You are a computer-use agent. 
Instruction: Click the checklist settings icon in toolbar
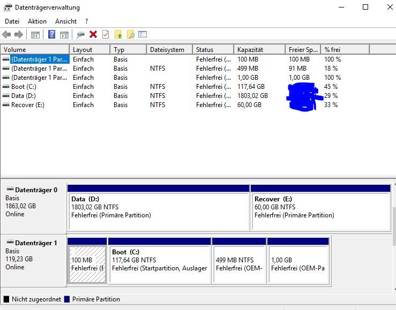(x=143, y=35)
